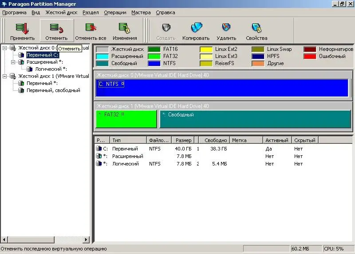Click the Первичный C: partition icon in tree

coord(21,55)
